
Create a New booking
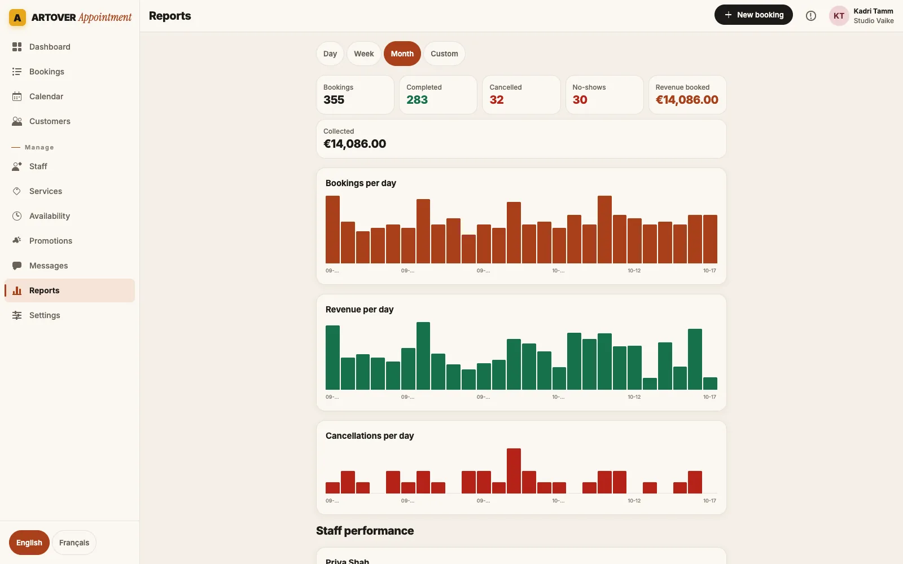[x=753, y=15]
